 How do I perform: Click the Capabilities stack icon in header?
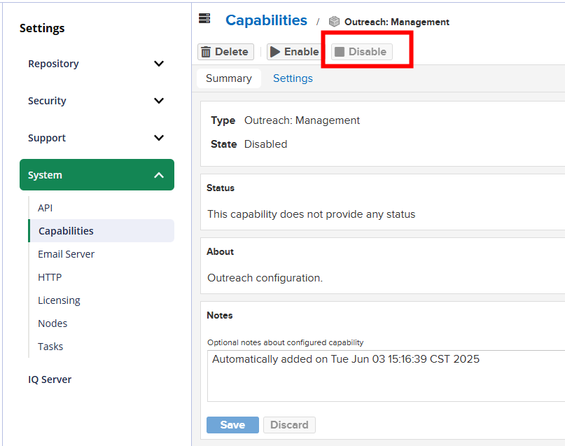point(204,19)
